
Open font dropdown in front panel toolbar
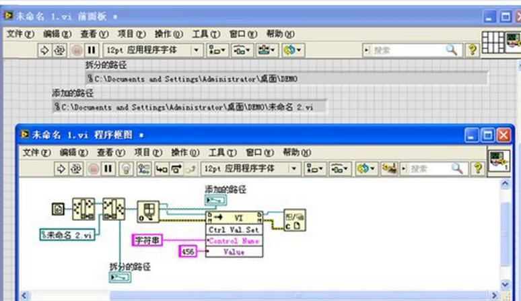(x=153, y=50)
